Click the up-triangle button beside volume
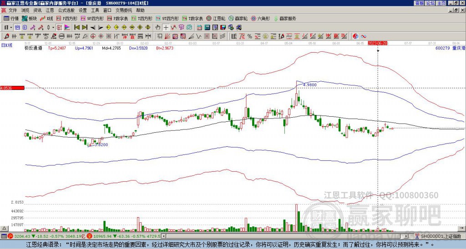This screenshot has height=249, width=466. pos(4,229)
